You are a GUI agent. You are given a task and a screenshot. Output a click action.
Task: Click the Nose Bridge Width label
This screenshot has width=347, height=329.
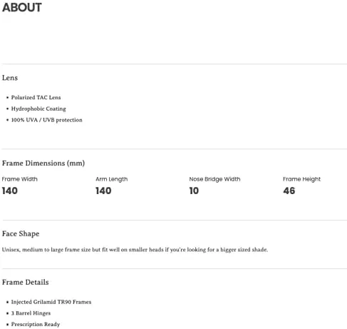pos(214,179)
